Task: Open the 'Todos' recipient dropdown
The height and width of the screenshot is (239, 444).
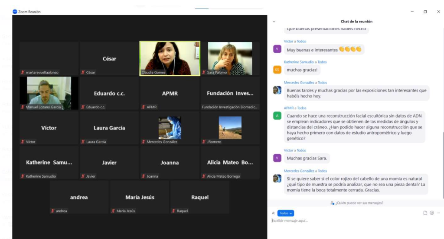Action: (285, 213)
